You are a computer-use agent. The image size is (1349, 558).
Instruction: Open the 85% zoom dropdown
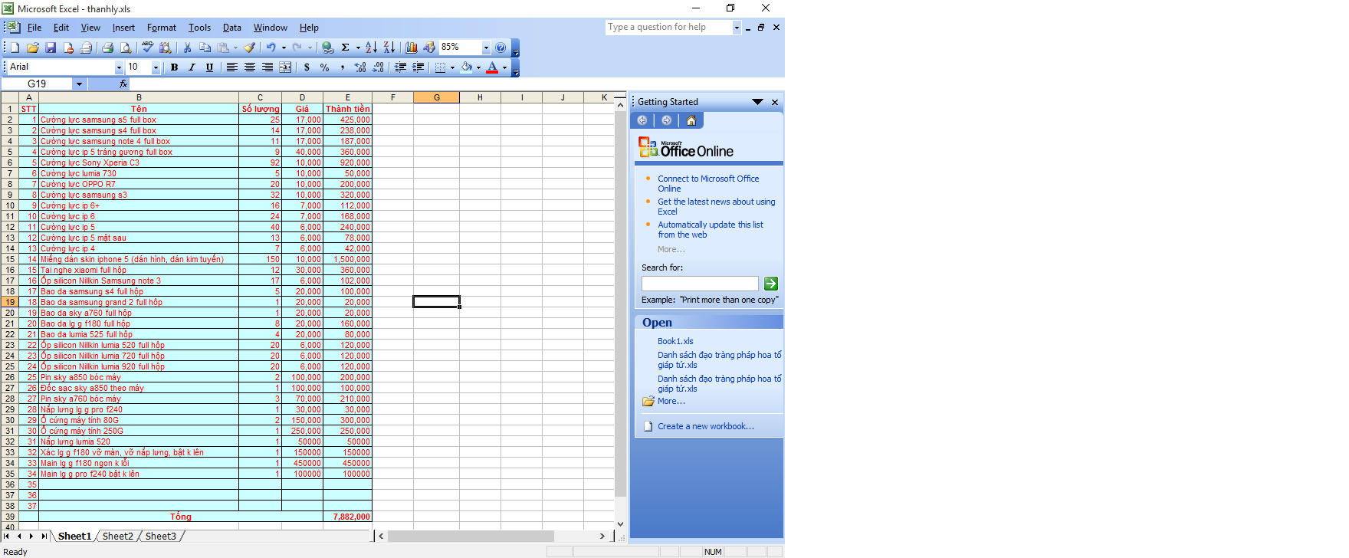[486, 48]
